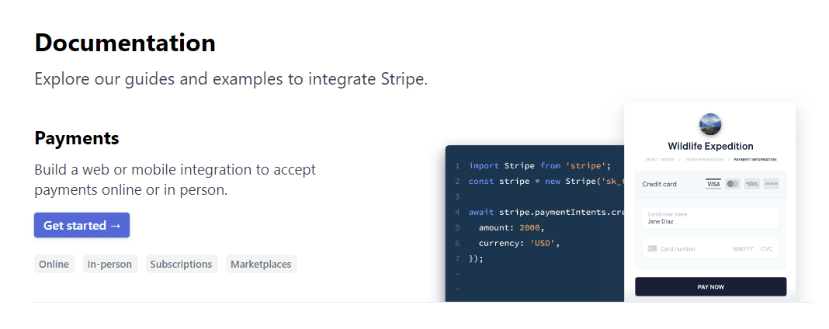Click the Wildlife Expedition round photo
The width and height of the screenshot is (829, 329).
point(710,124)
